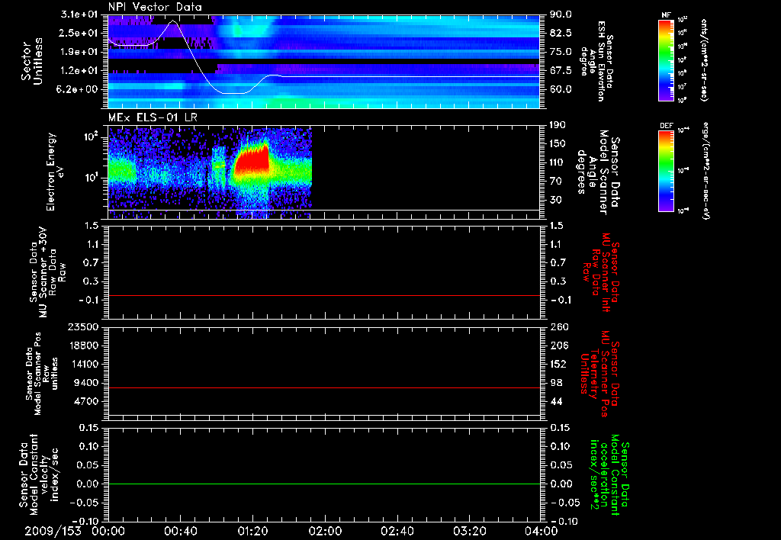The width and height of the screenshot is (781, 540).
Task: Click the DEF energy flux color bar
Action: click(x=667, y=171)
